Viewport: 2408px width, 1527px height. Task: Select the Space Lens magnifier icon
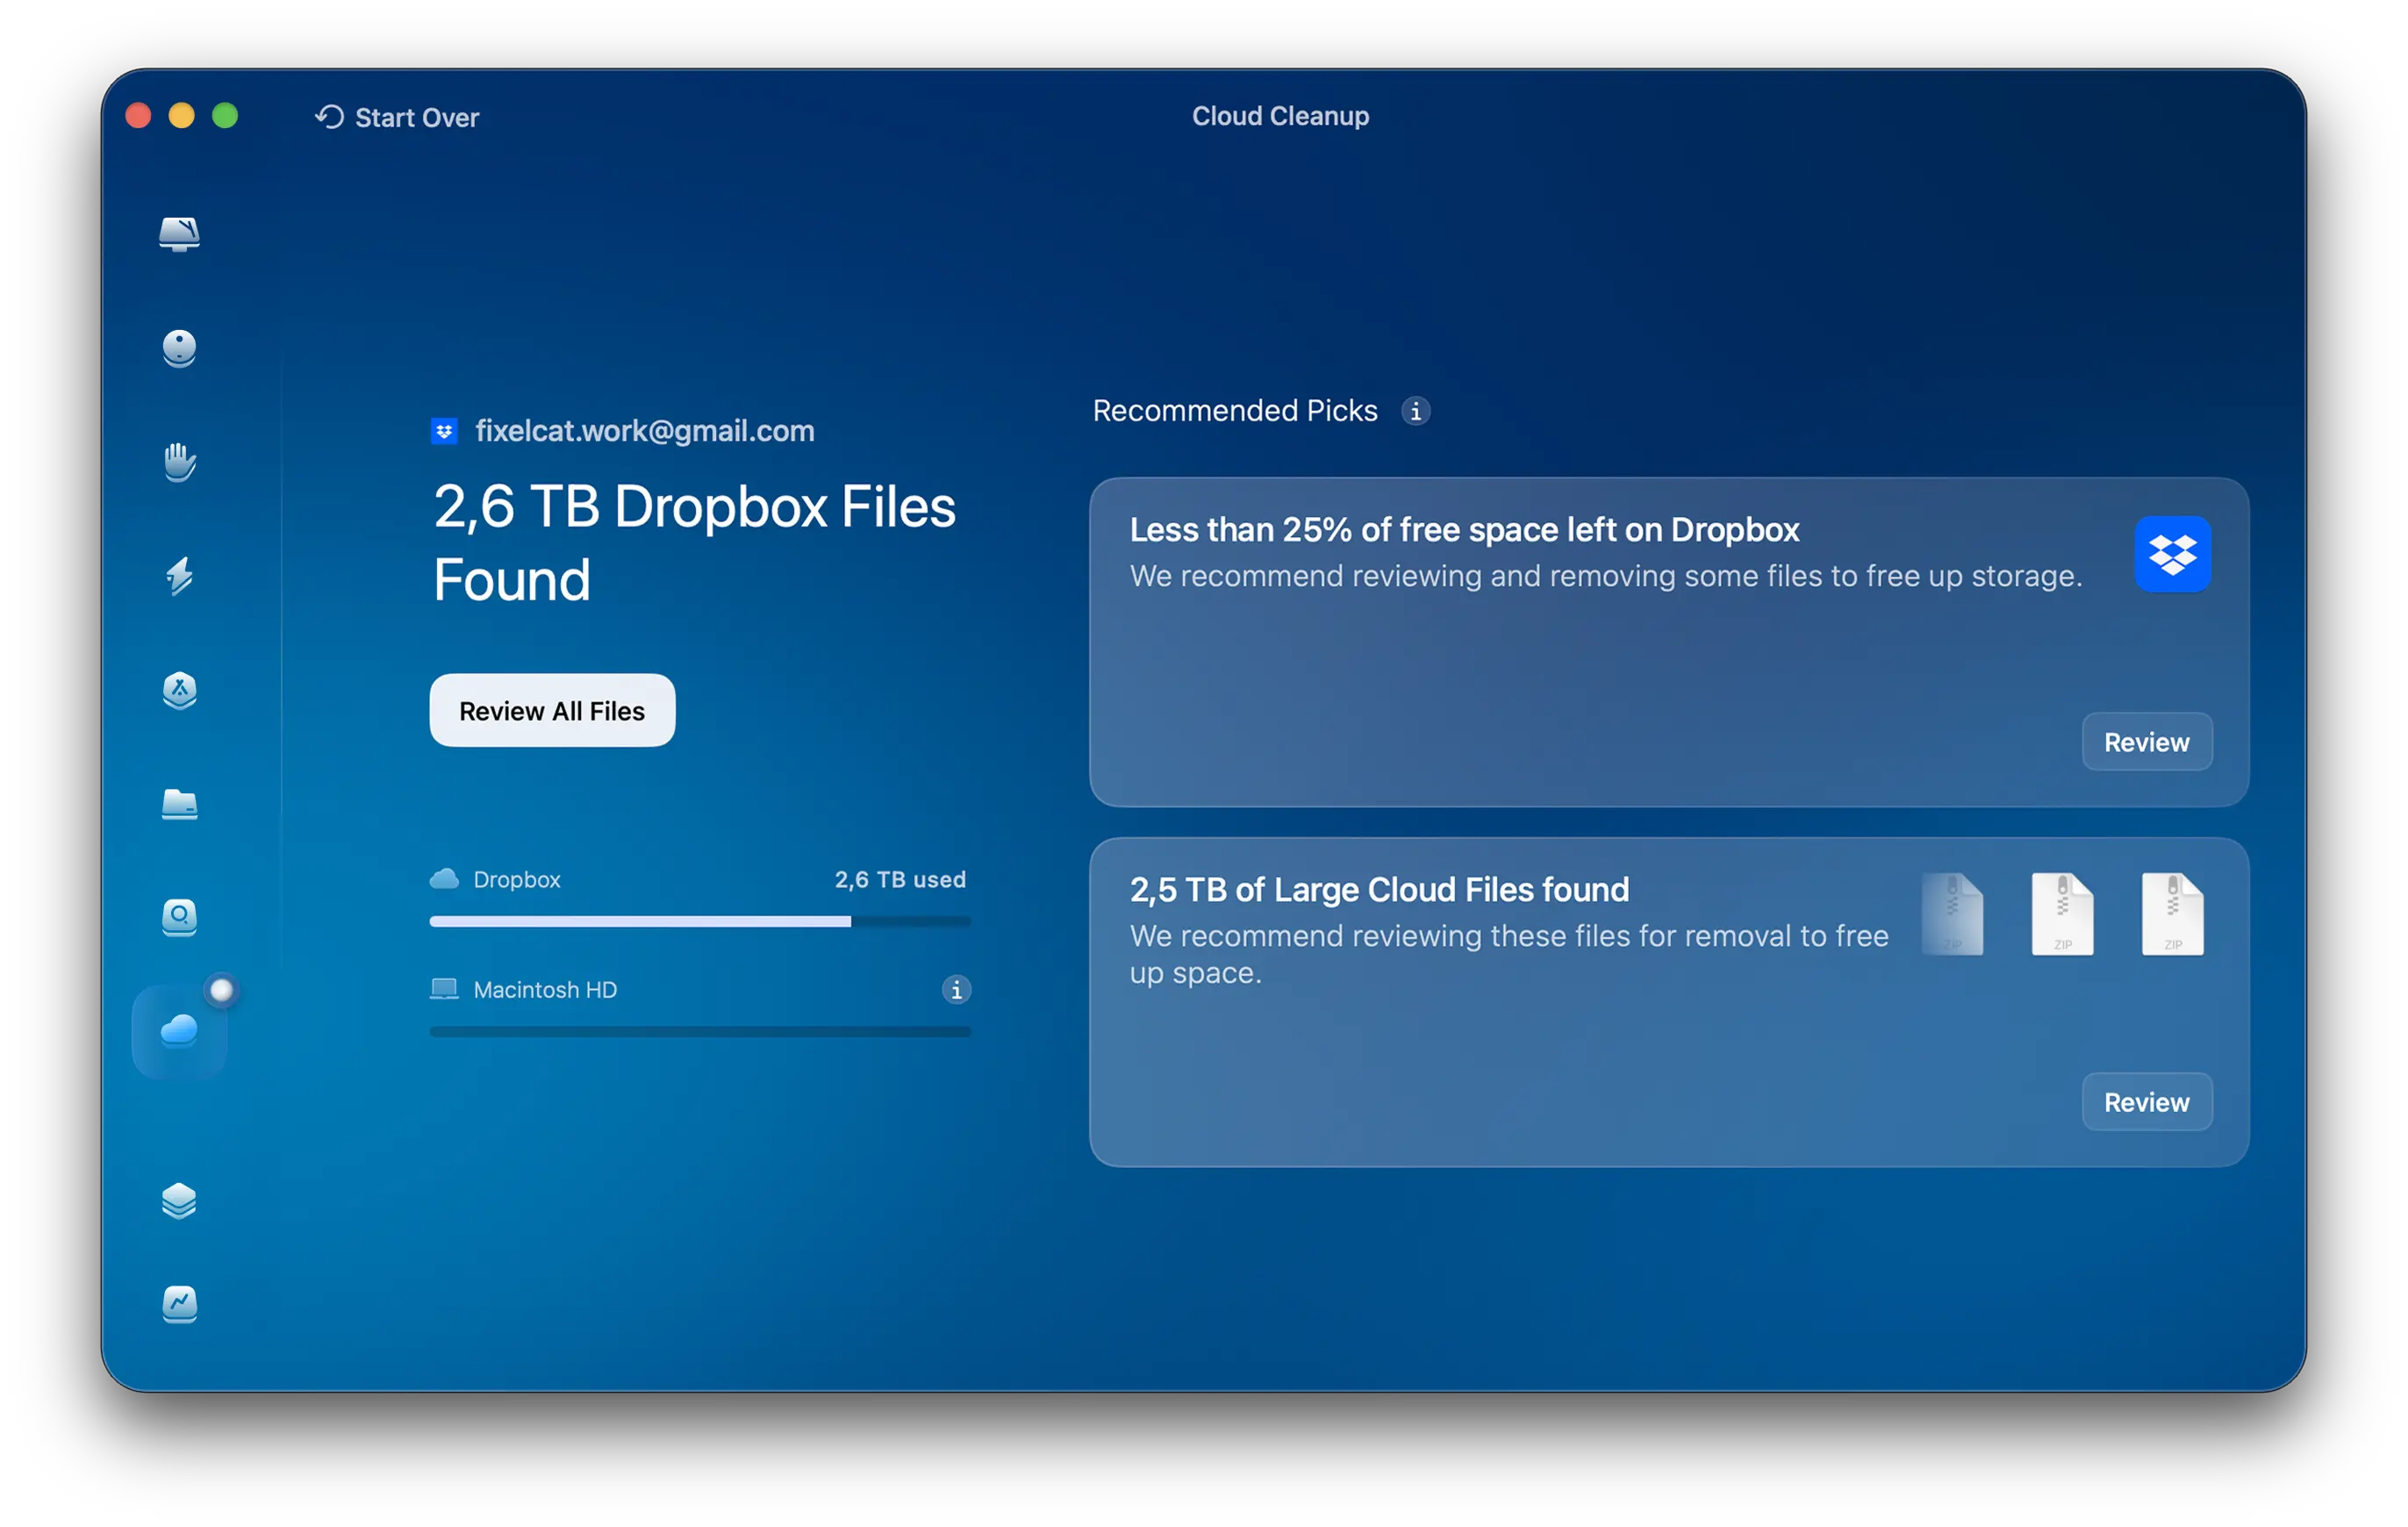[179, 917]
